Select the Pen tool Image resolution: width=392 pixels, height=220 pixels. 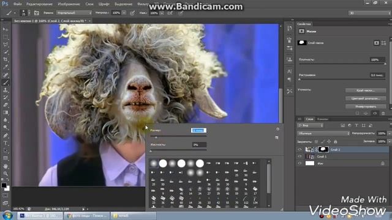pos(6,136)
